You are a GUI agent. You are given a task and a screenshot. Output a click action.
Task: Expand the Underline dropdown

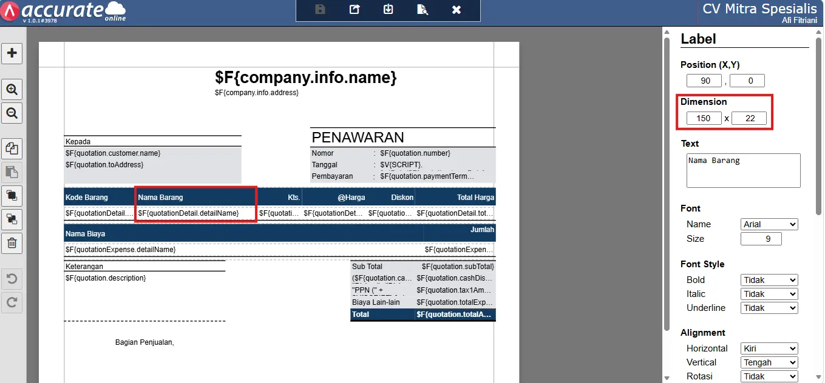(x=769, y=308)
